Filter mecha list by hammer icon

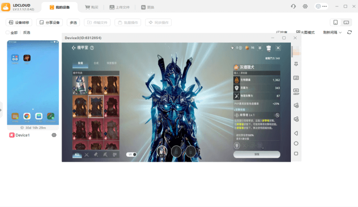point(96,155)
